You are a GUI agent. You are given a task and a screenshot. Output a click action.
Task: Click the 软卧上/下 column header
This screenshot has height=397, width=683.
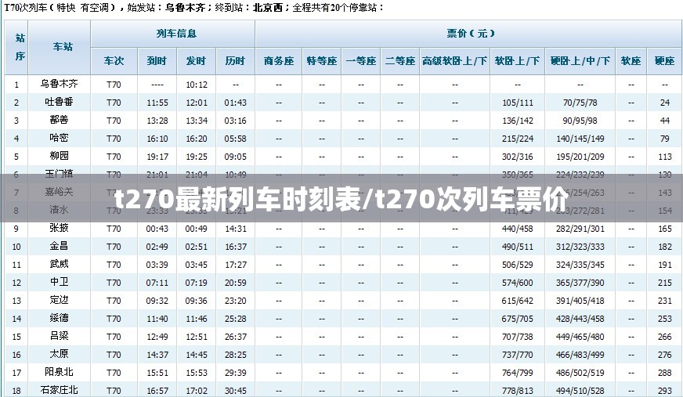coord(518,61)
